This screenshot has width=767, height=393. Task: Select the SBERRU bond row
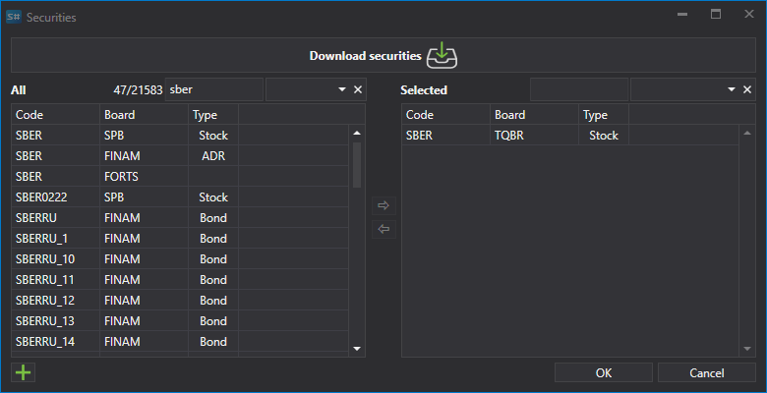(180, 217)
